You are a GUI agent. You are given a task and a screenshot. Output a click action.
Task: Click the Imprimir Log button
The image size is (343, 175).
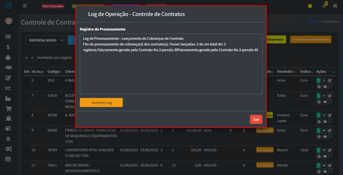[101, 103]
